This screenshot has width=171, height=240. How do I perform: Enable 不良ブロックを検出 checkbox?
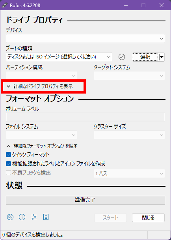(x=8, y=173)
